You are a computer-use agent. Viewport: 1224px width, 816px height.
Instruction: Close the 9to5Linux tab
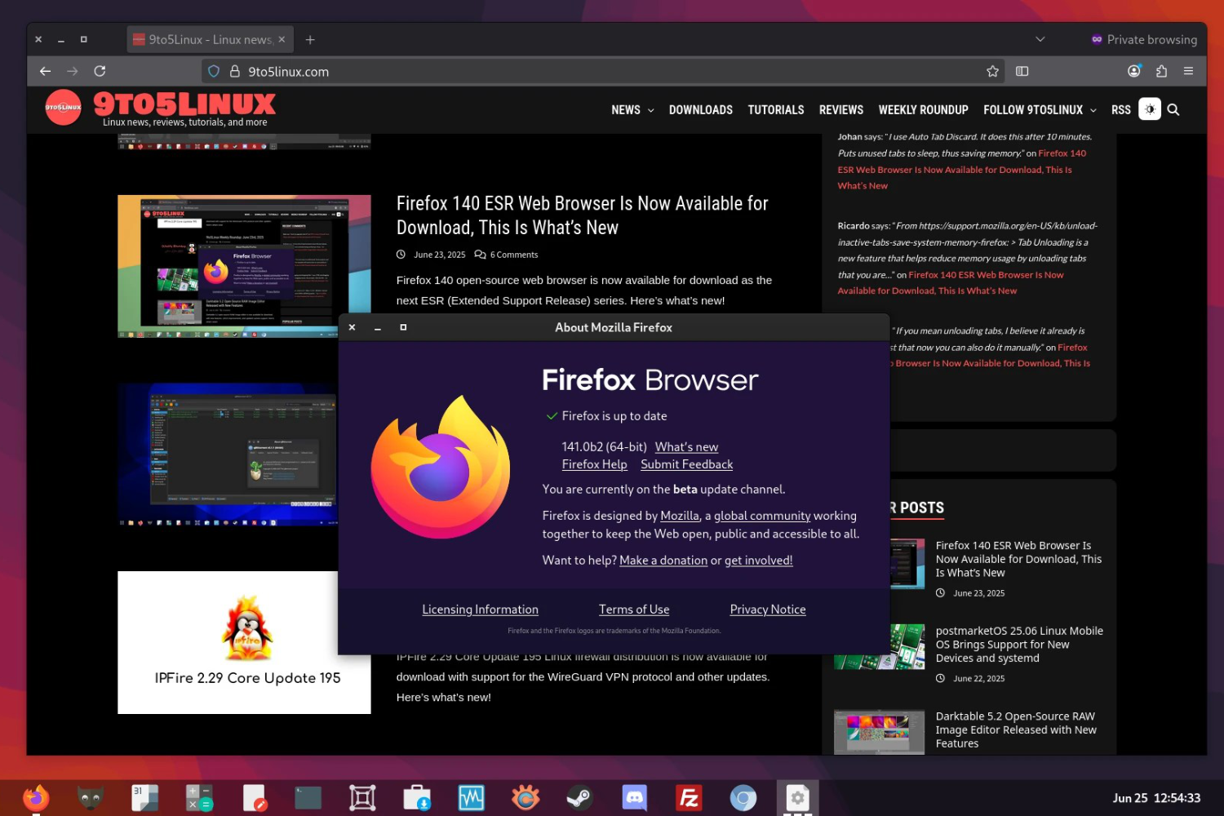[282, 39]
